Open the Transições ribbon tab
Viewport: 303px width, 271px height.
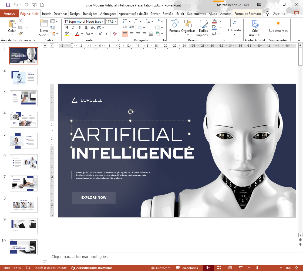[90, 14]
